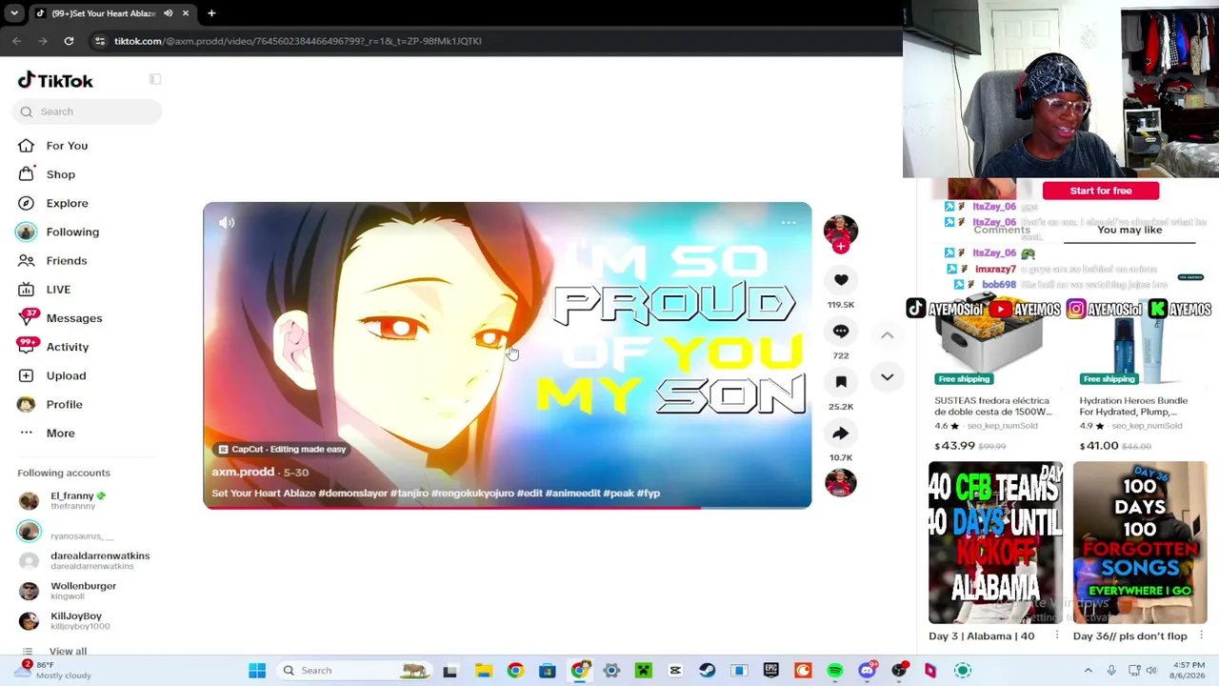1219x686 pixels.
Task: Open the video's three-dot options menu
Action: pyautogui.click(x=789, y=223)
